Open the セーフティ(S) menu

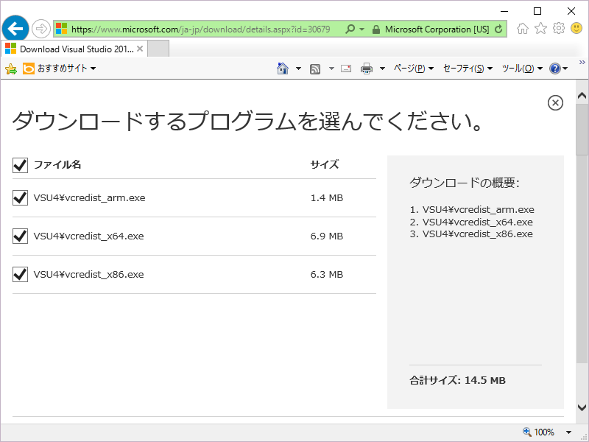468,69
